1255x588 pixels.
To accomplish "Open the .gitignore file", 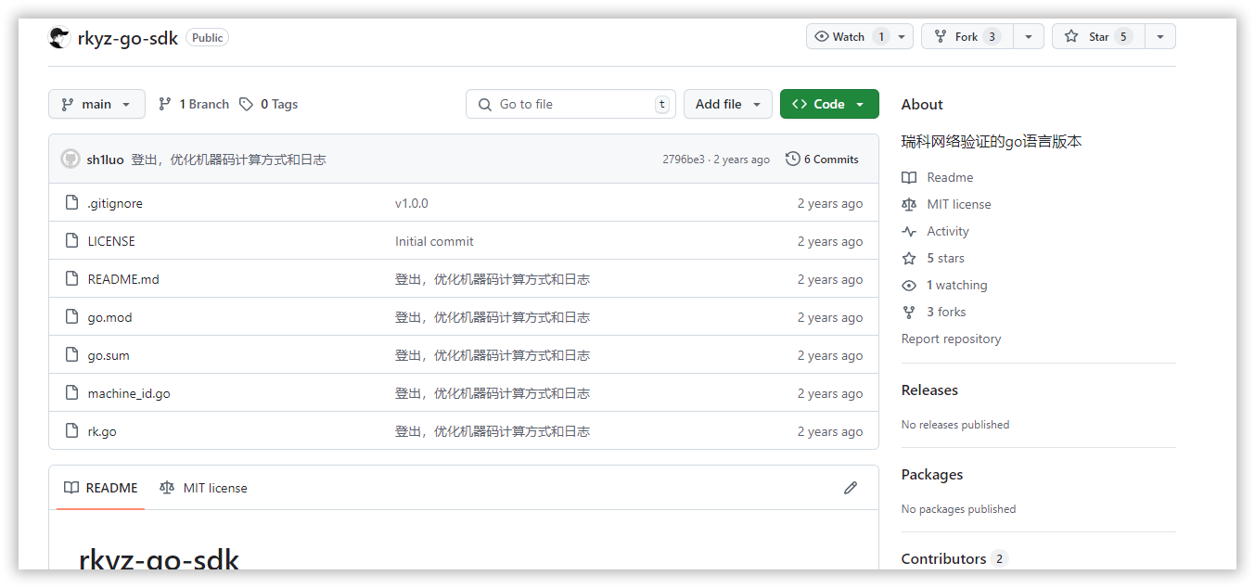I will click(x=115, y=203).
